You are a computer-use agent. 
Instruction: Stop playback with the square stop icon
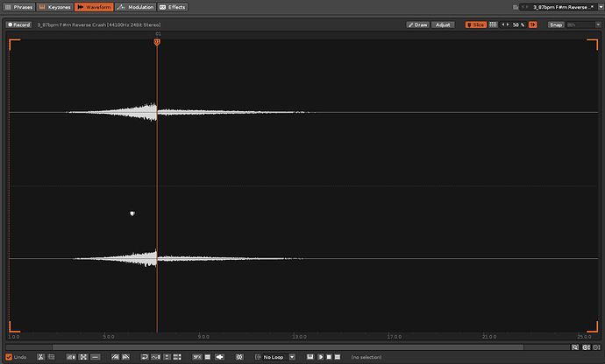[x=329, y=357]
